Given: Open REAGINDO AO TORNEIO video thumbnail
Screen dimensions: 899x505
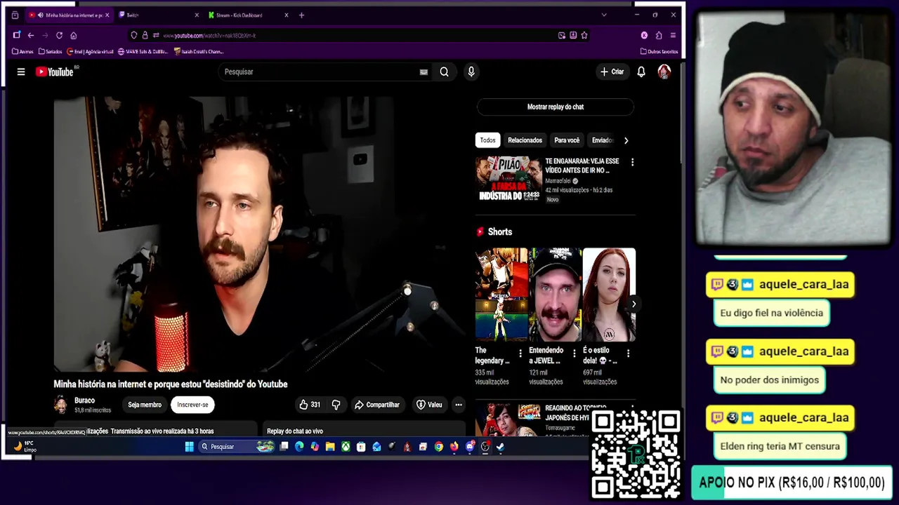Looking at the screenshot, I should [508, 419].
